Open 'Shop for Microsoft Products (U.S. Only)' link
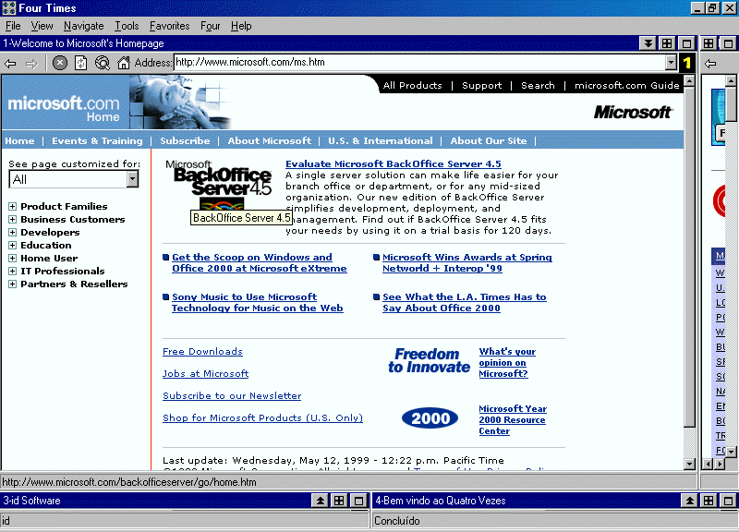 (x=262, y=418)
